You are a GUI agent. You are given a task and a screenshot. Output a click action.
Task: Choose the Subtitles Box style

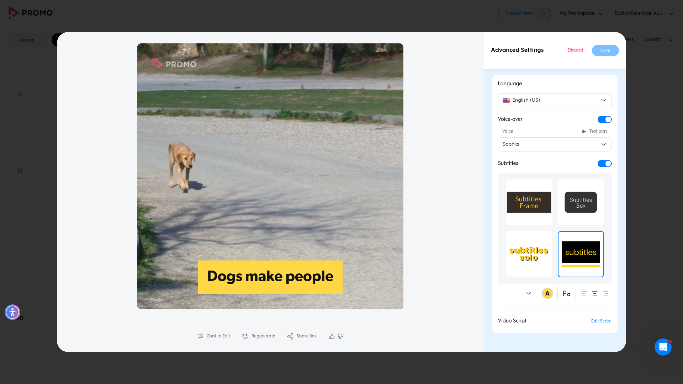click(581, 202)
